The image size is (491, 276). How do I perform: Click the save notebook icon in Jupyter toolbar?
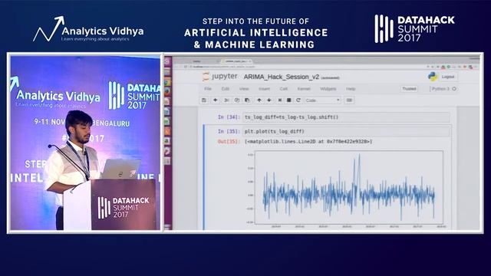pyautogui.click(x=204, y=100)
